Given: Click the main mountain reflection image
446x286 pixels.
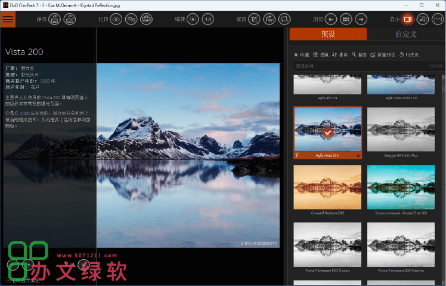Looking at the screenshot, I should [188, 155].
